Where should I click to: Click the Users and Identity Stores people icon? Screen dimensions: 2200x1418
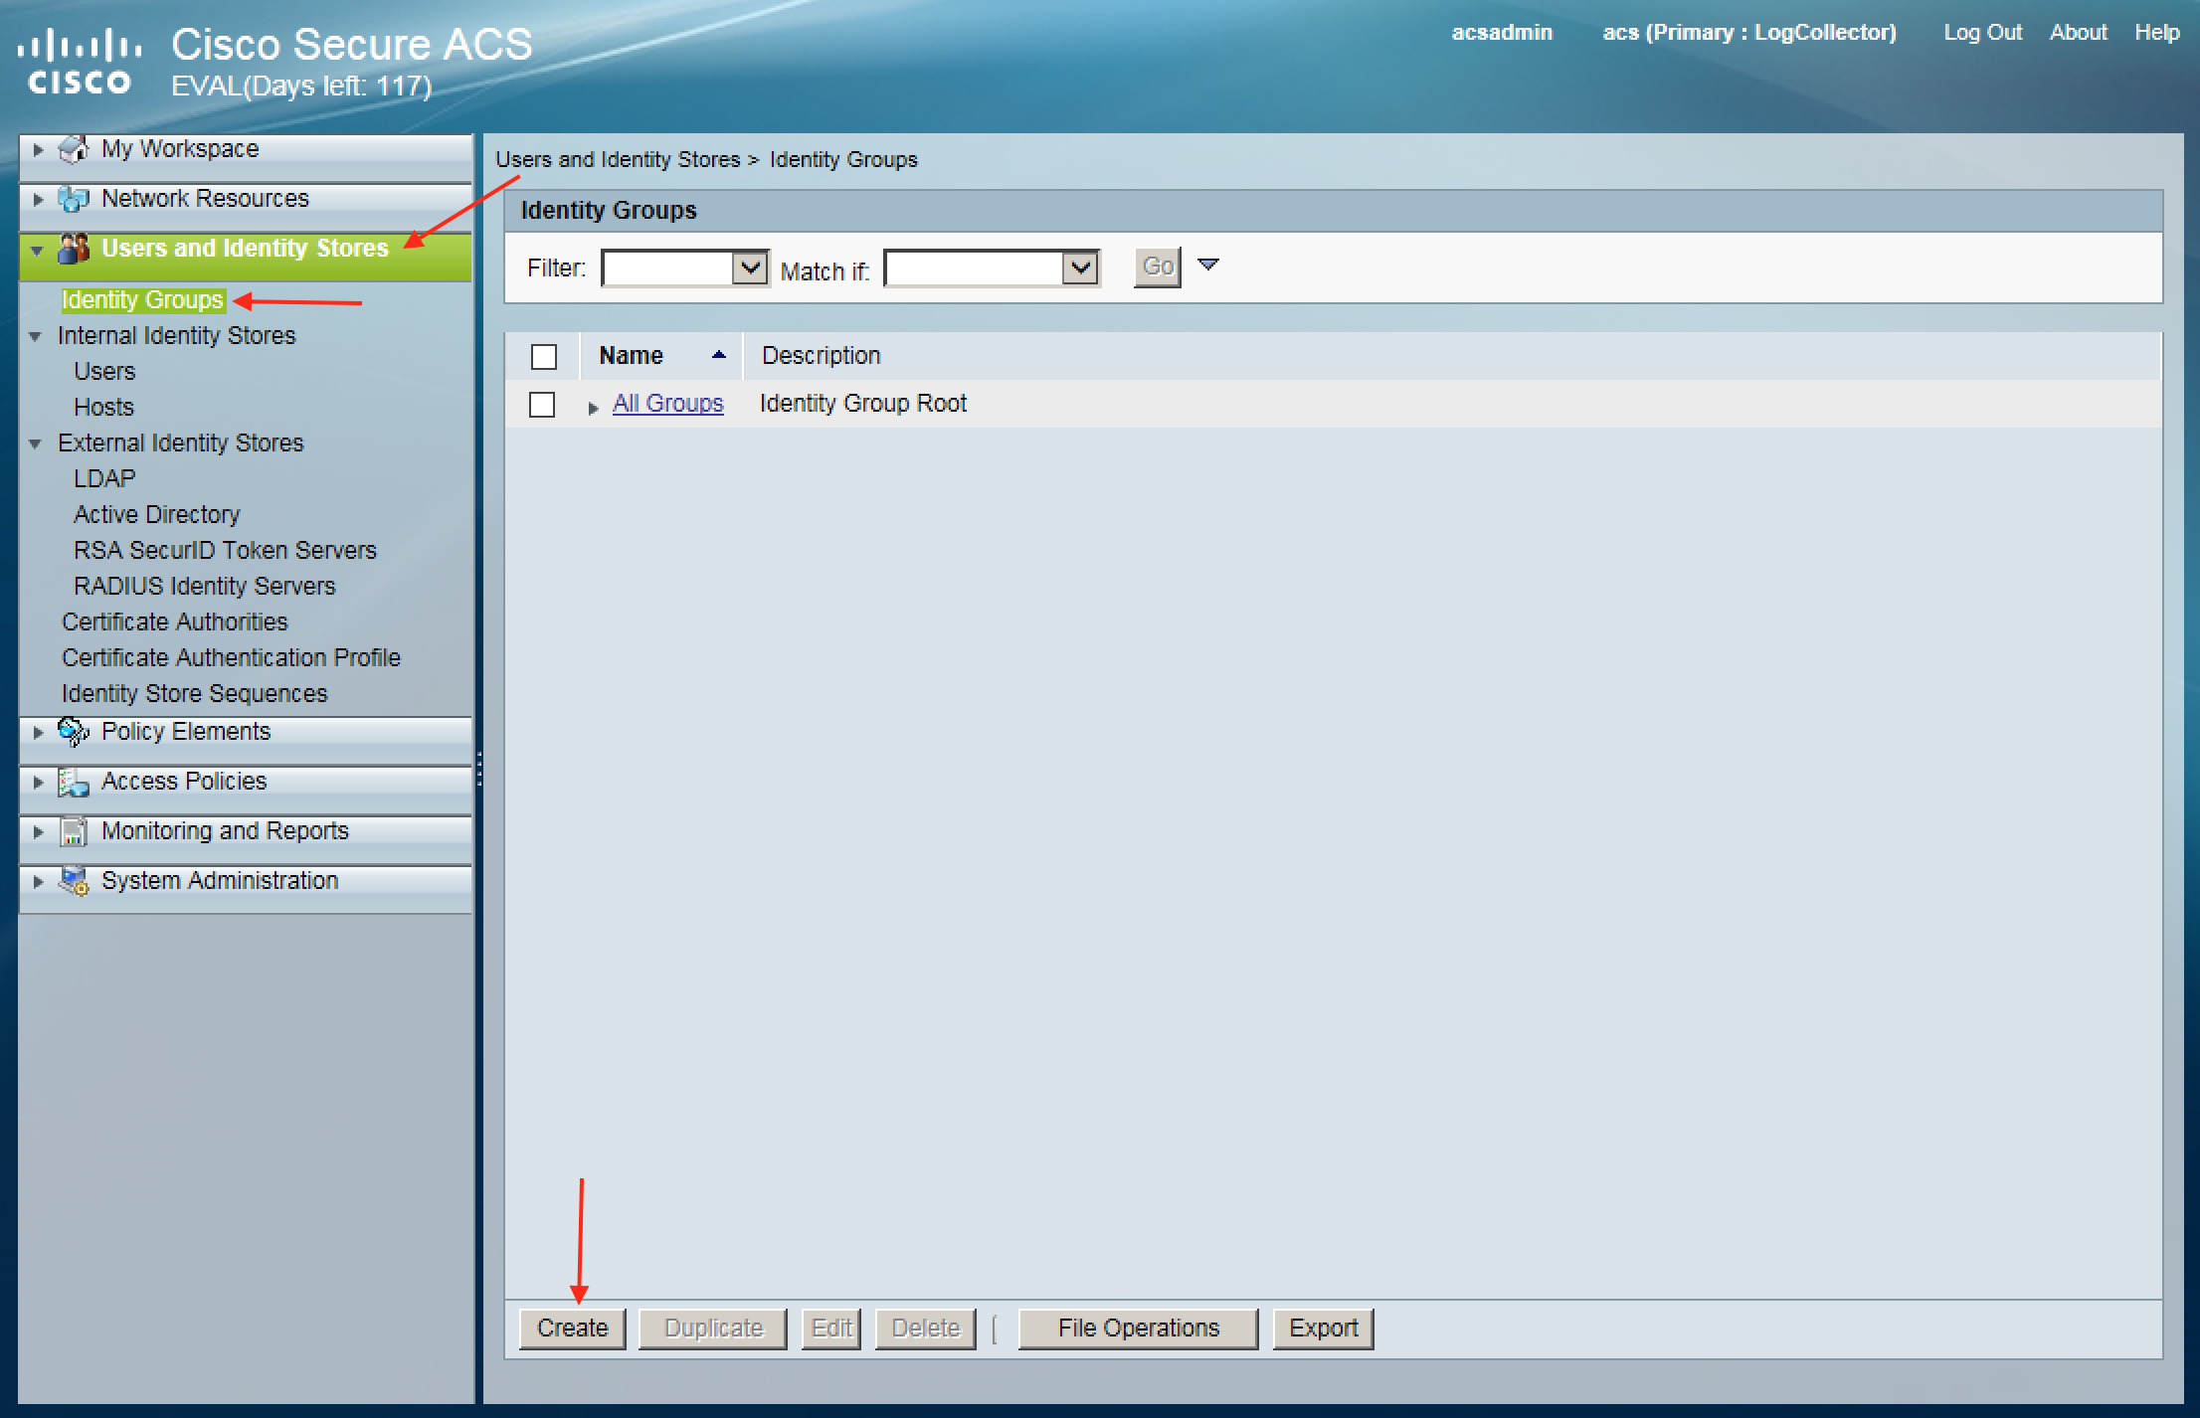[74, 249]
